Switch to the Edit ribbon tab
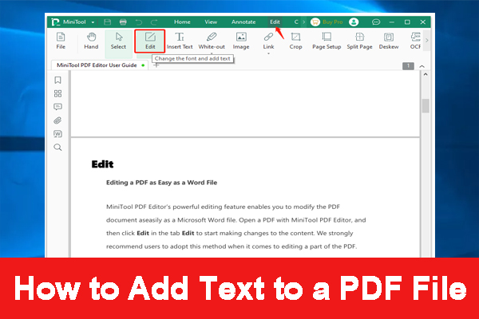479x319 pixels. [x=275, y=22]
